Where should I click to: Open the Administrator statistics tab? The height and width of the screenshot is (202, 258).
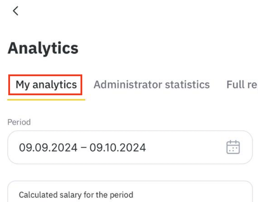pyautogui.click(x=152, y=84)
